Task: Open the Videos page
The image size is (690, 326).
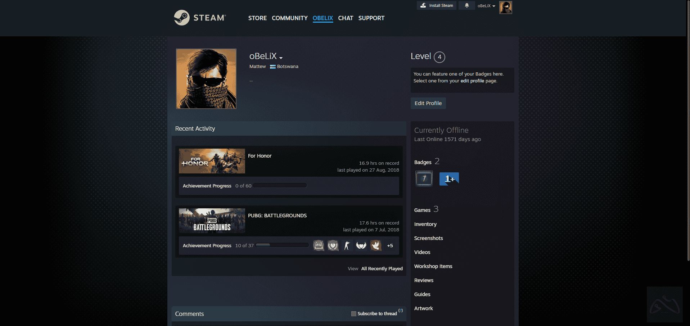Action: pyautogui.click(x=422, y=252)
